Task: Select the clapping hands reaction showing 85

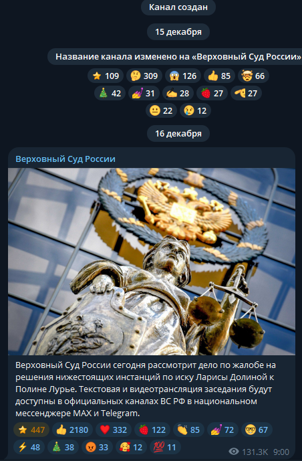Action: coord(188,430)
